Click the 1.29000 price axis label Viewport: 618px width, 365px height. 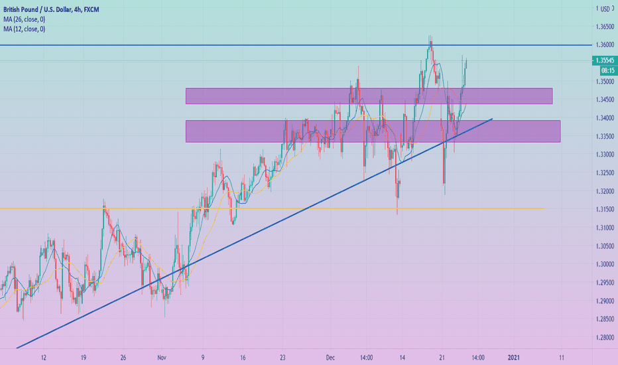605,301
